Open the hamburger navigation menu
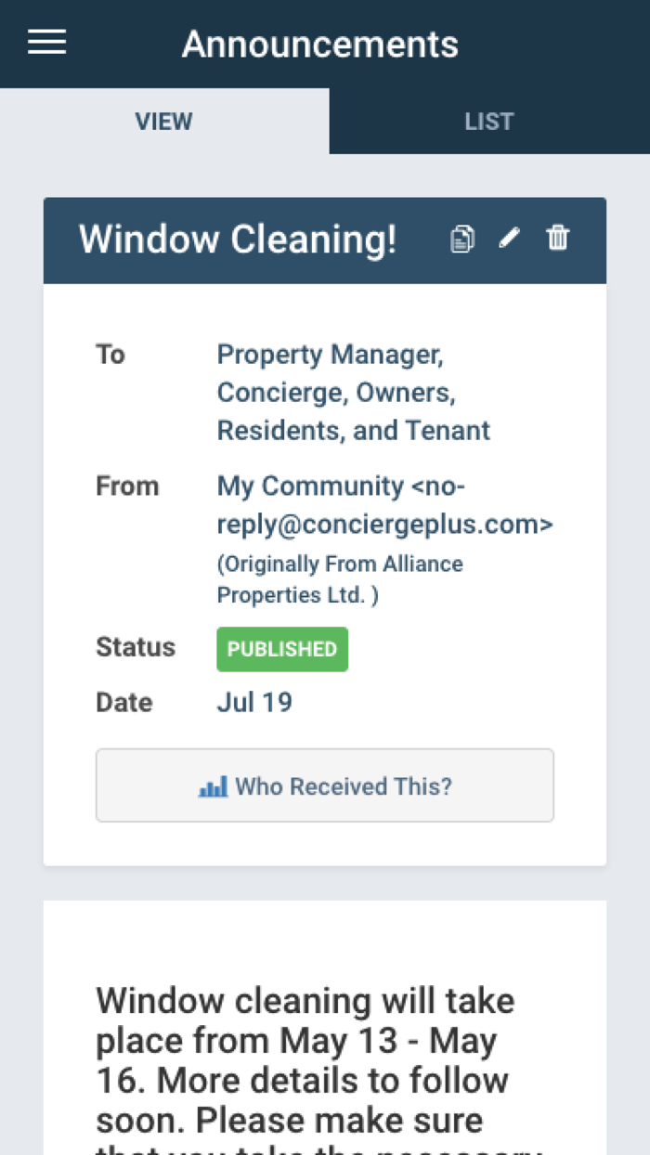 (x=46, y=43)
